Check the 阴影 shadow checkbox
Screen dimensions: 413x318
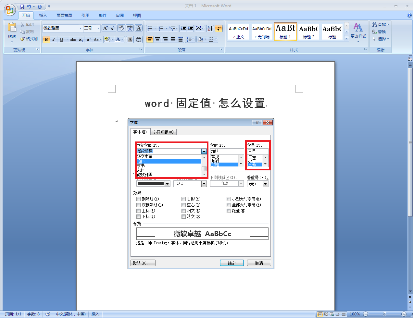click(x=184, y=199)
